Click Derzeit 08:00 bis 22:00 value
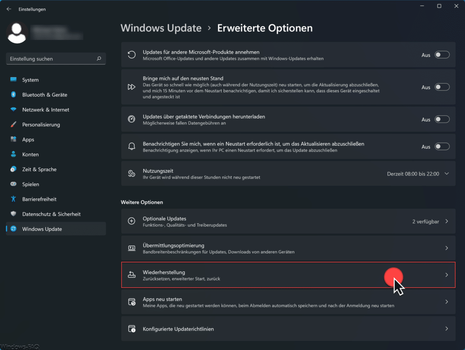Screen dimensions: 465x350 point(413,174)
